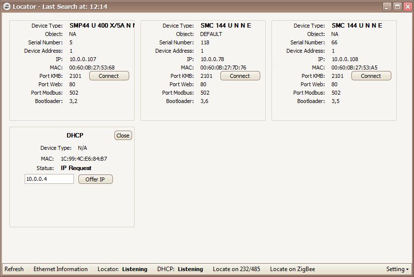Viewport: 414px width, 277px height.
Task: Minimize the Locator window
Action: [387, 6]
